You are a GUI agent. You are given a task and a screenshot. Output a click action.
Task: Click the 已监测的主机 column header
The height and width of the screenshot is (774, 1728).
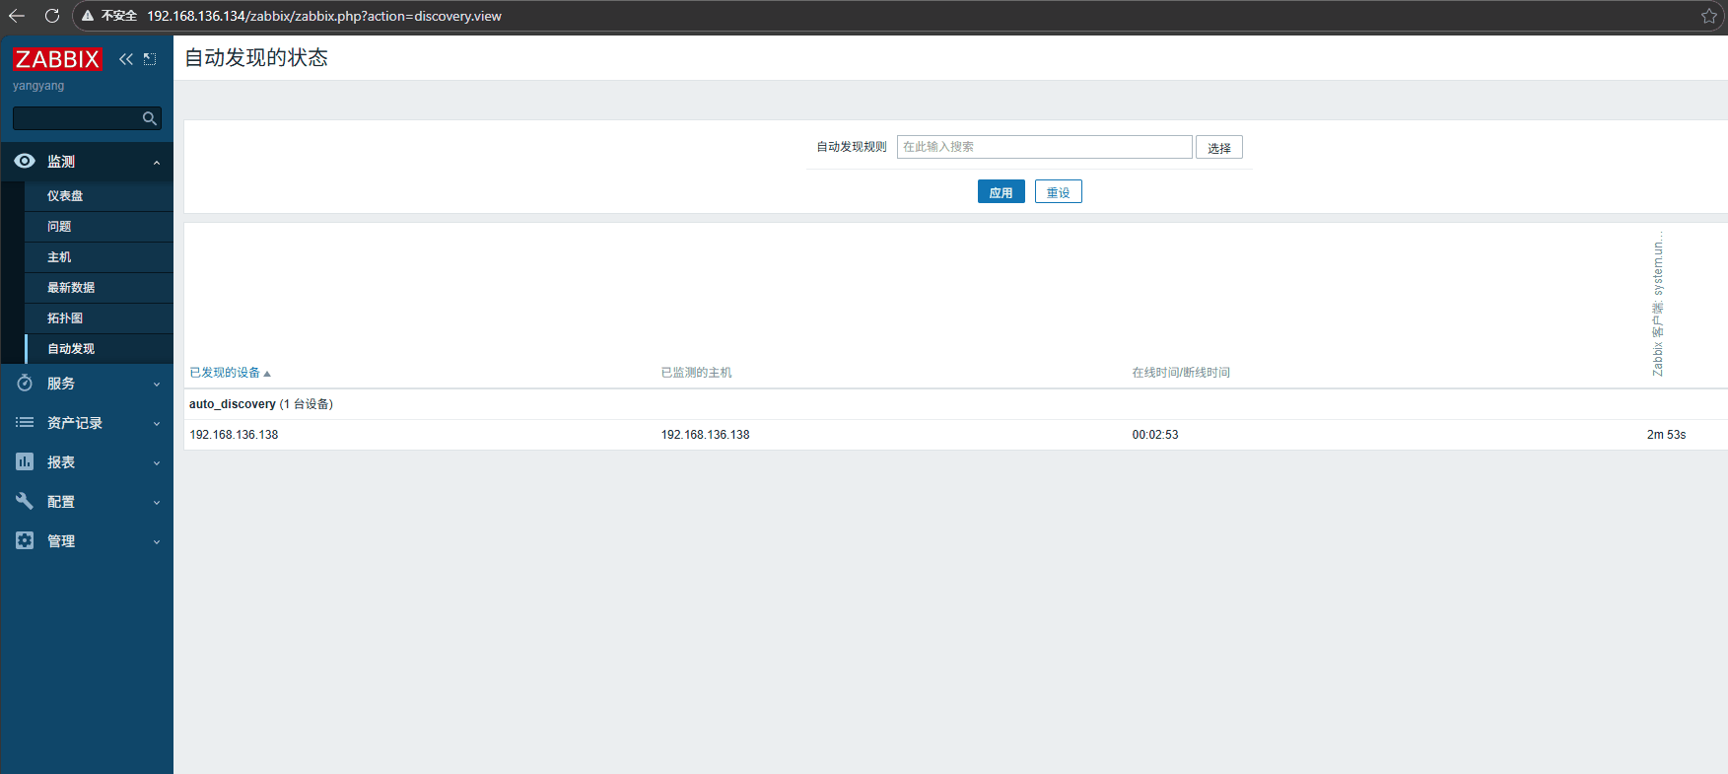click(x=696, y=373)
